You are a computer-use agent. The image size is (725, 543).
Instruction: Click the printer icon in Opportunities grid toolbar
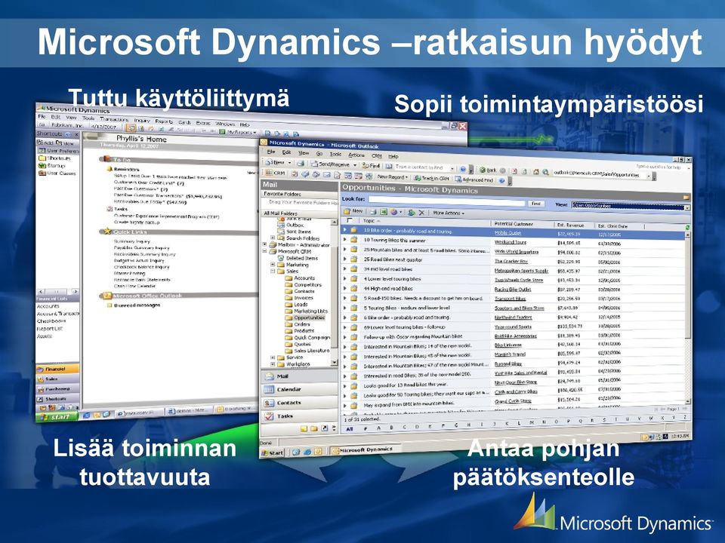point(373,212)
